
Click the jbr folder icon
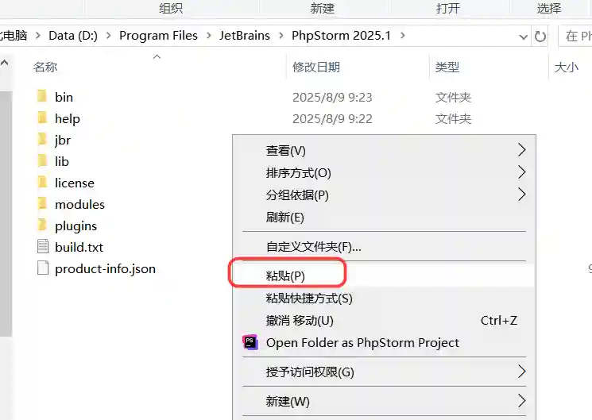(x=42, y=140)
